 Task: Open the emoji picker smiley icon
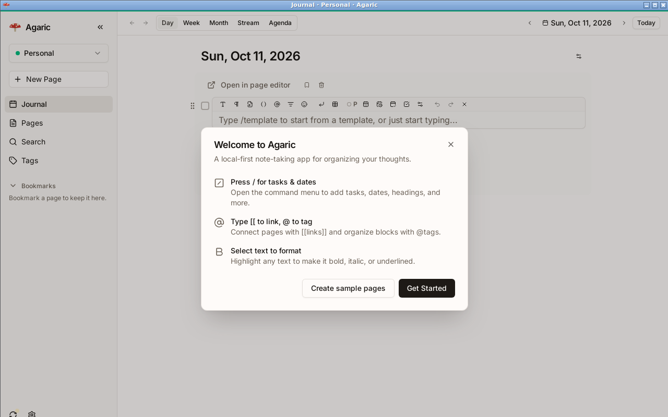304,104
